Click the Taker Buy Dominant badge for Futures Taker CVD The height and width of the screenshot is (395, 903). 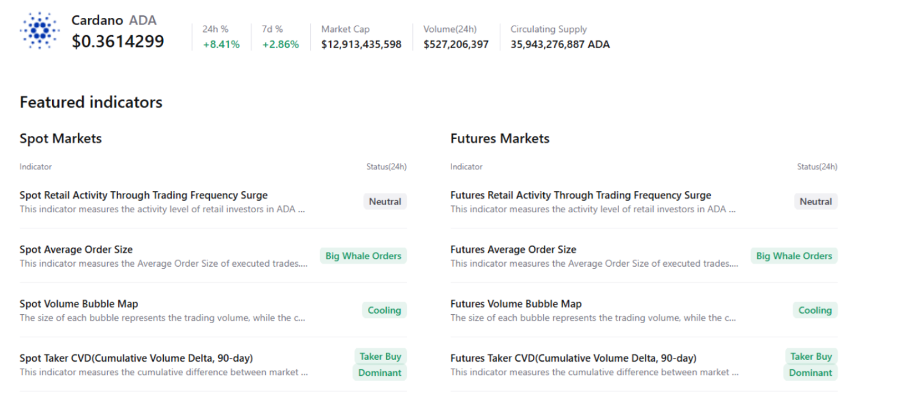(811, 364)
